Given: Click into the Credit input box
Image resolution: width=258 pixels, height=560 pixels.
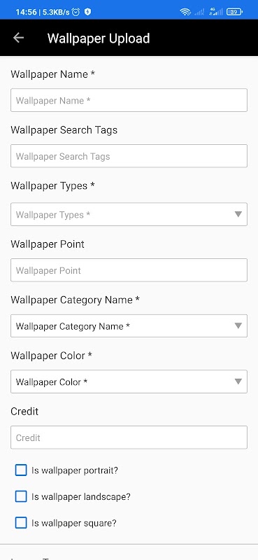Looking at the screenshot, I should [129, 437].
